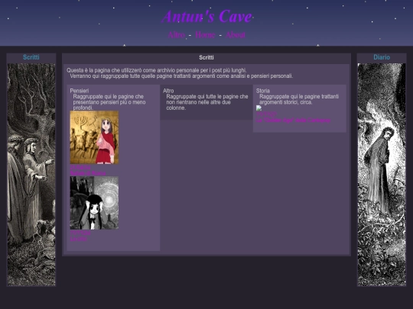Open the Altro link in header navigation

pos(177,34)
